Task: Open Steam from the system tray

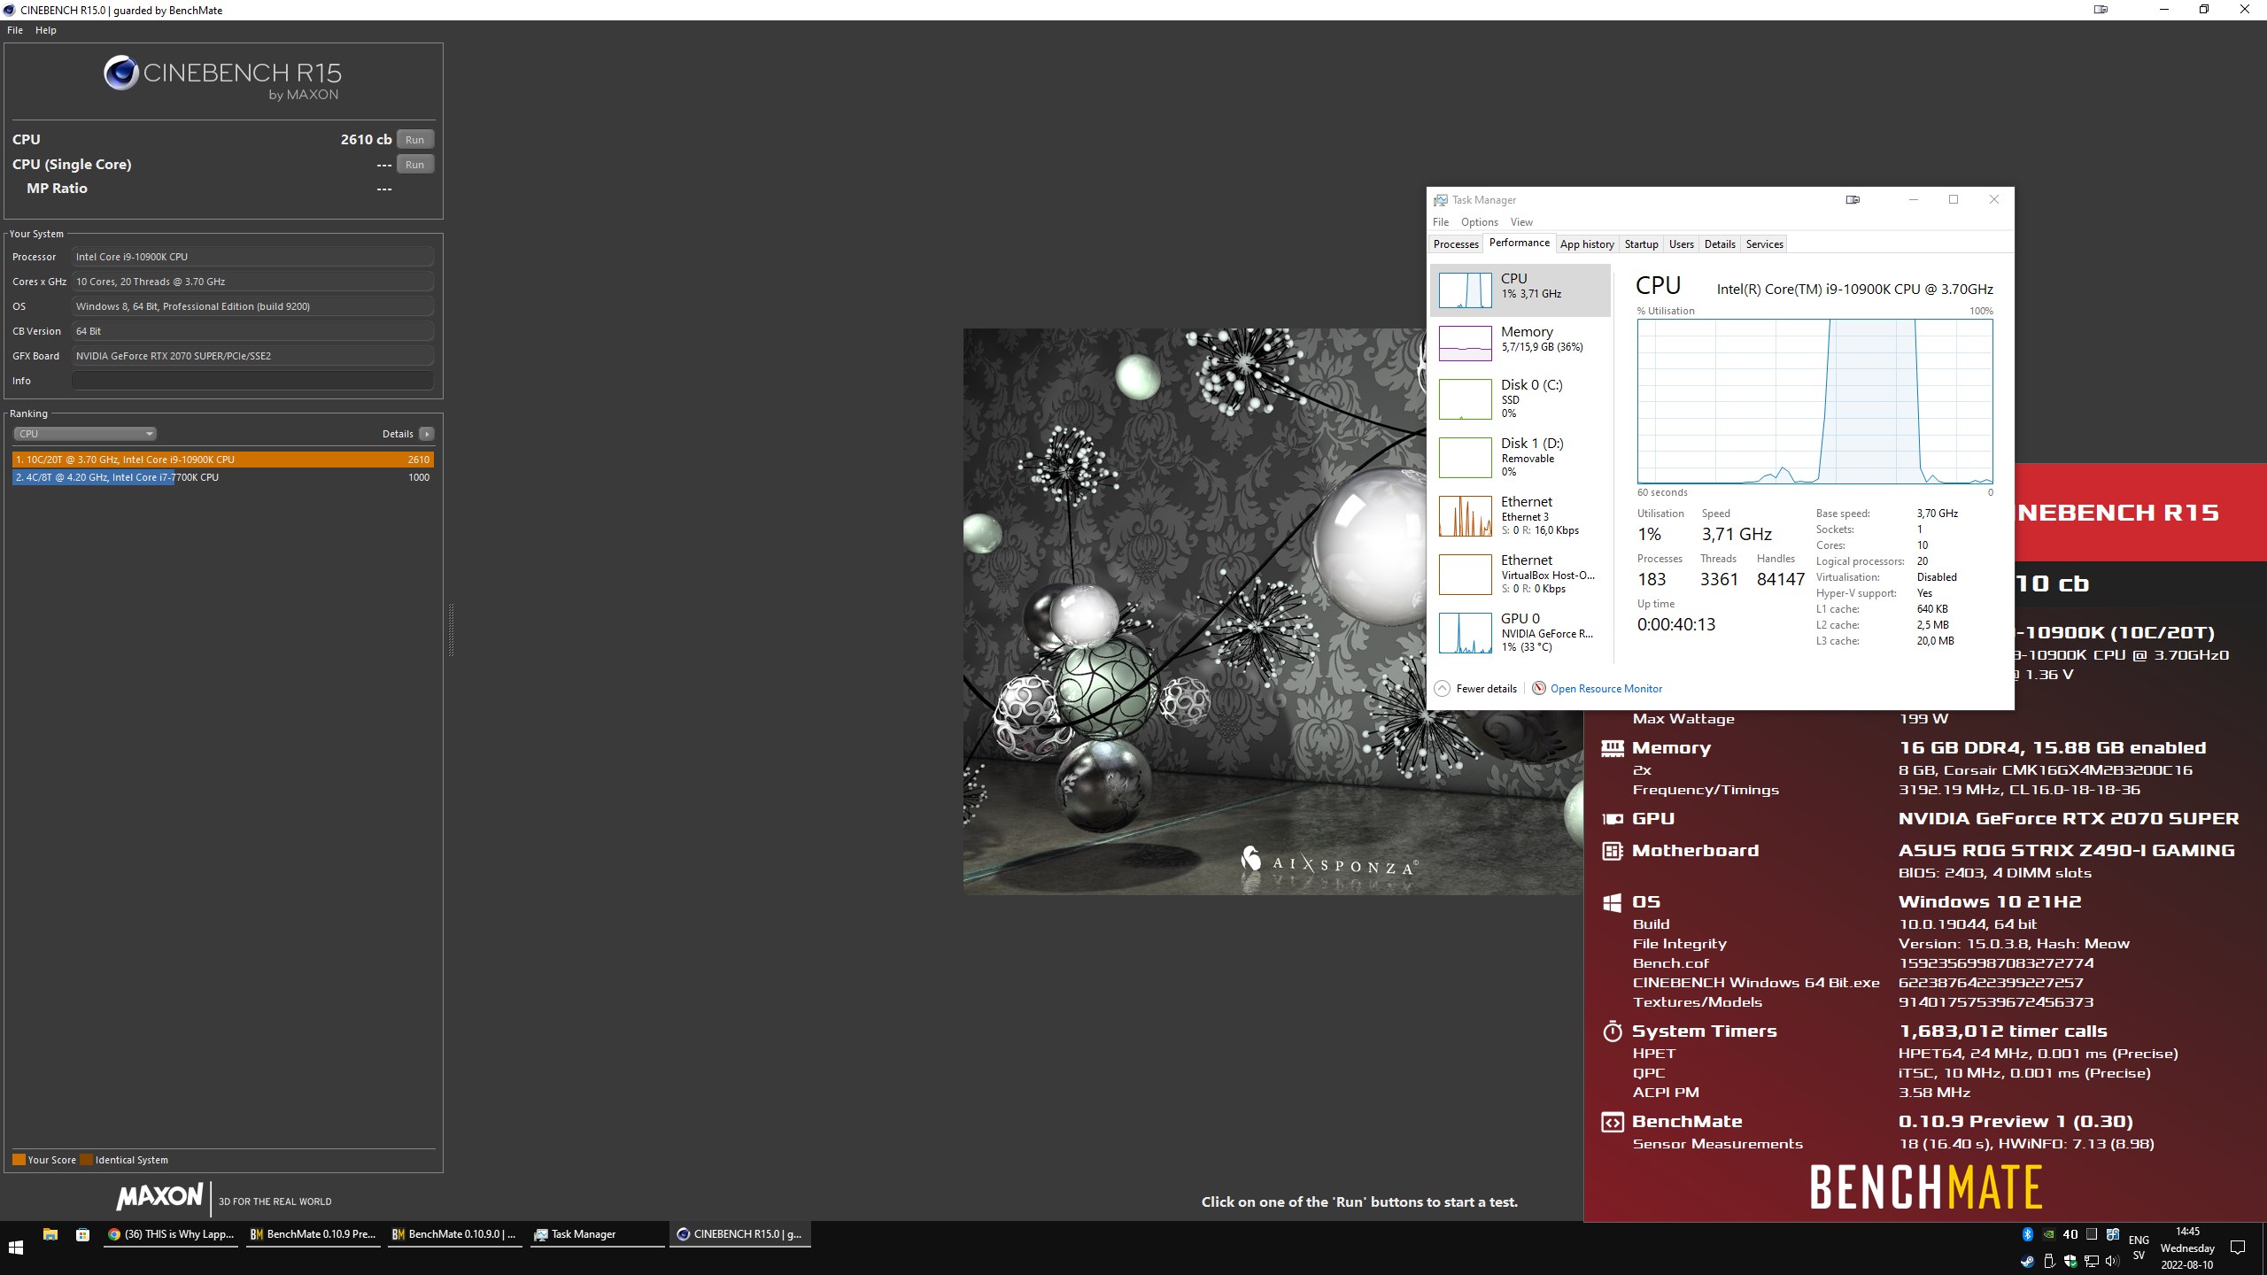Action: 2027,1261
